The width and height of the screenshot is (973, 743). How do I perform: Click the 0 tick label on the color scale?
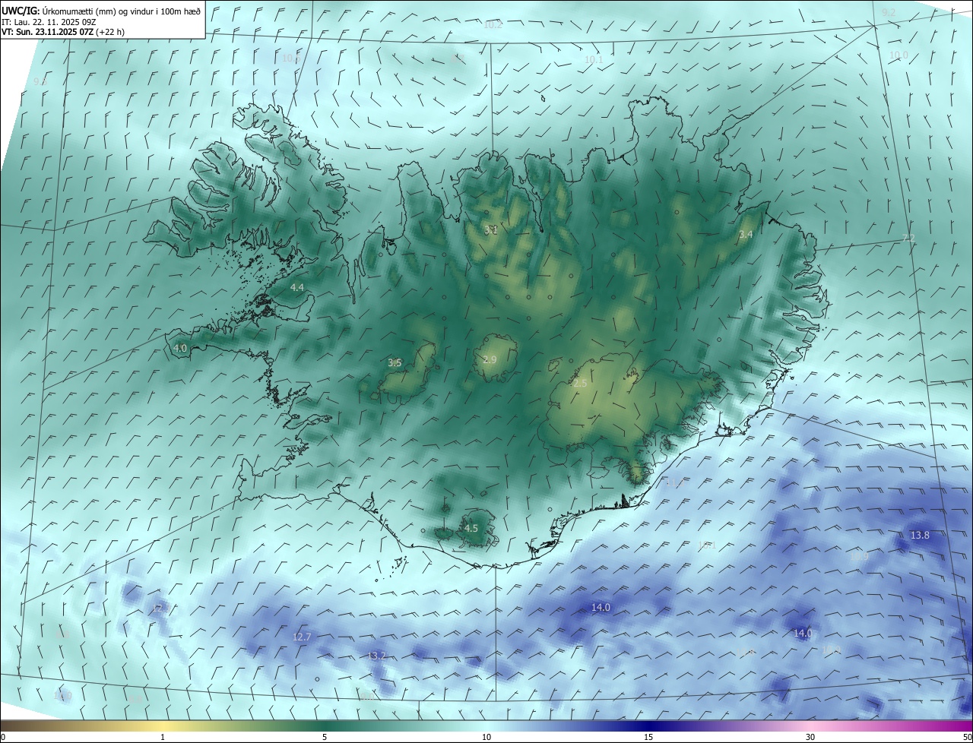click(3, 737)
